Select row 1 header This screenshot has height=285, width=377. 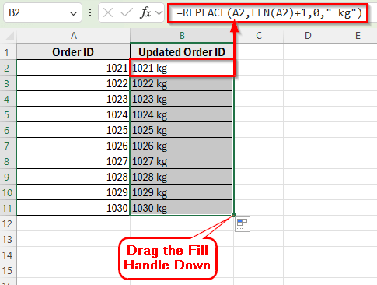(x=8, y=52)
